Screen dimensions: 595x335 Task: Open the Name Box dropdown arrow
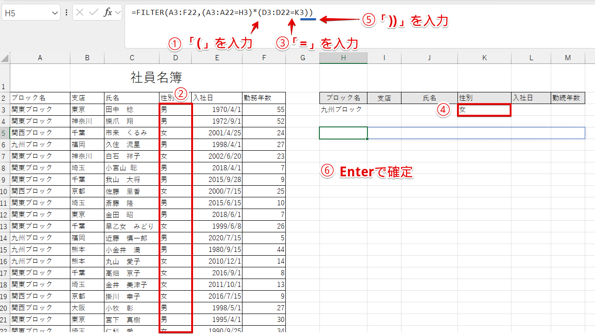[55, 13]
